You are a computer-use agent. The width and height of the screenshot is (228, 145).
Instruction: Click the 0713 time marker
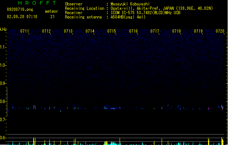point(68,31)
